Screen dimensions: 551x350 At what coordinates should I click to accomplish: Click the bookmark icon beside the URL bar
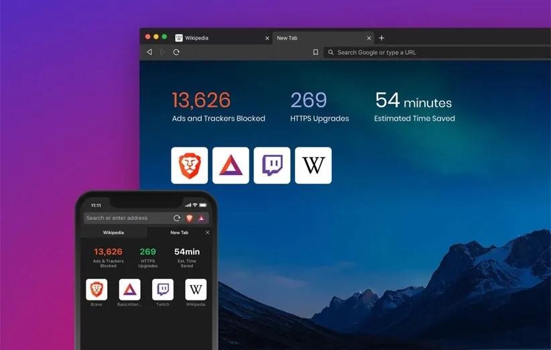coord(315,52)
